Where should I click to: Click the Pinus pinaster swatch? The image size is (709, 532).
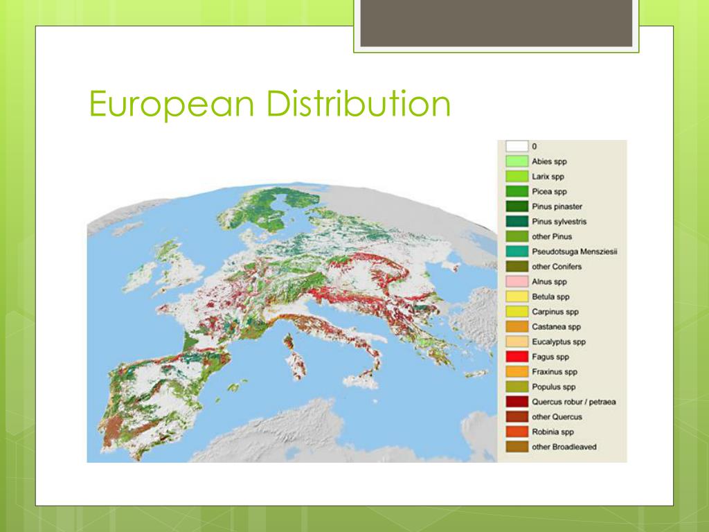pos(517,206)
